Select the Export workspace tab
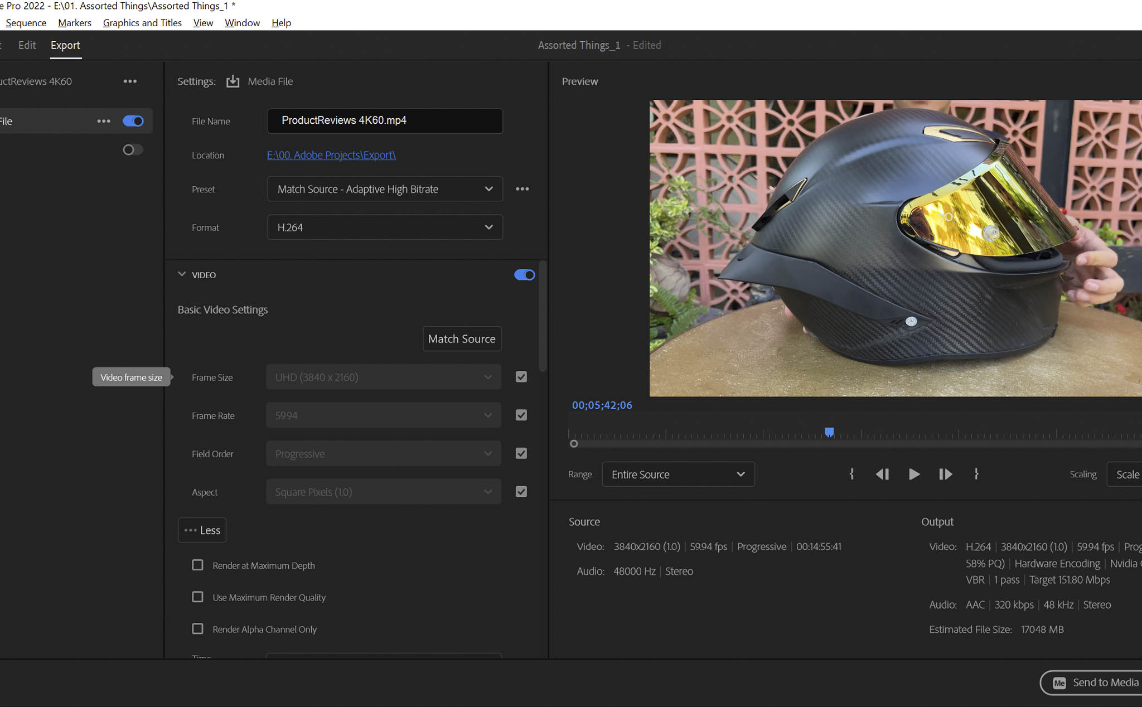Screen dimensions: 1142x707 [x=65, y=45]
